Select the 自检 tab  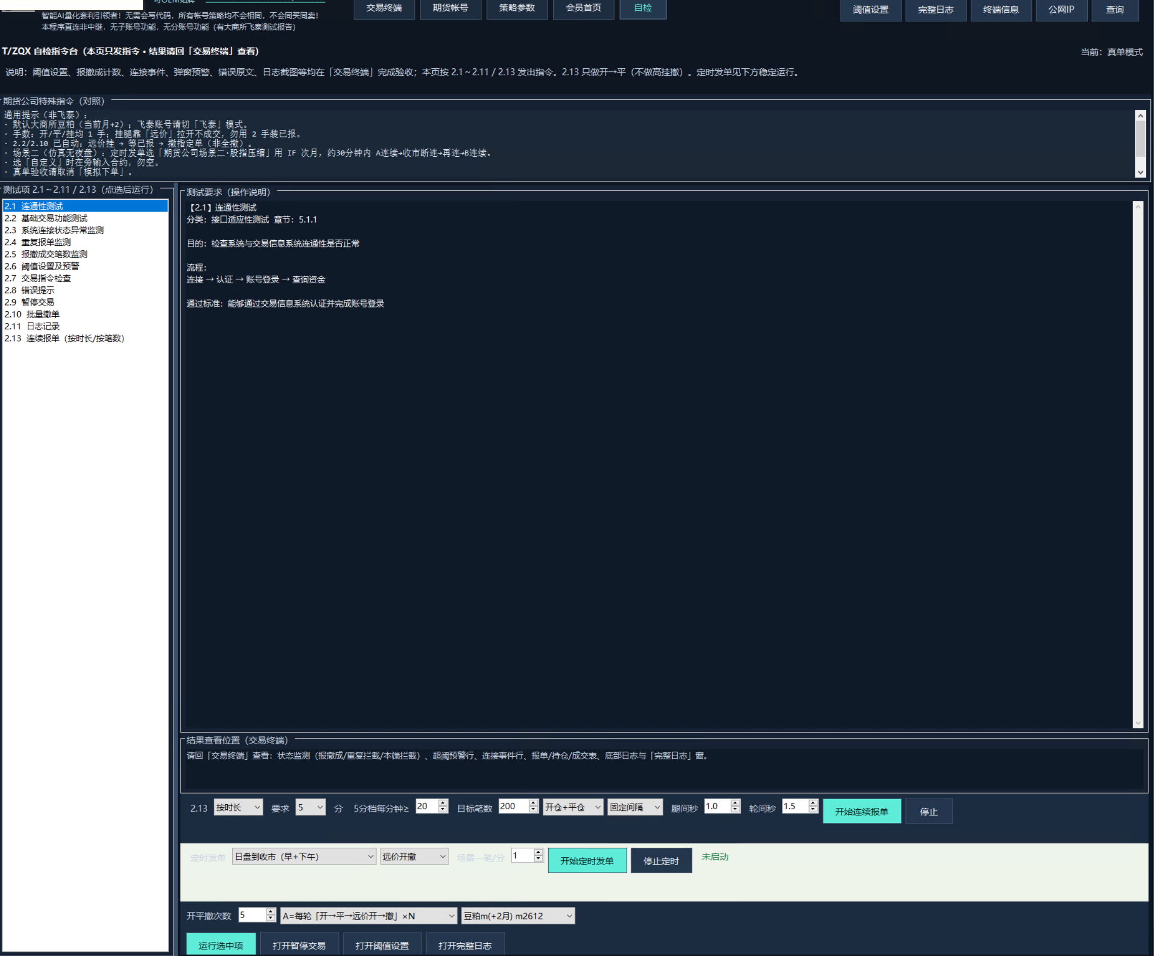point(643,8)
